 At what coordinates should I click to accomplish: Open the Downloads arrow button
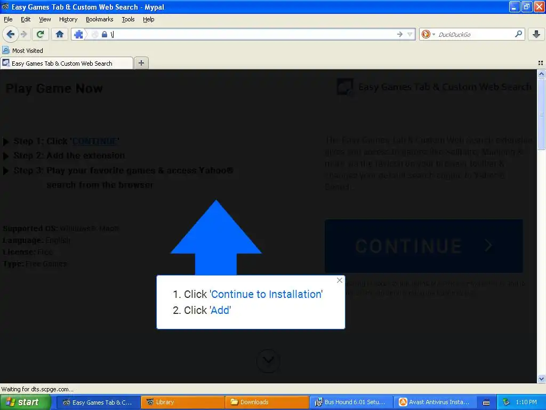(536, 34)
